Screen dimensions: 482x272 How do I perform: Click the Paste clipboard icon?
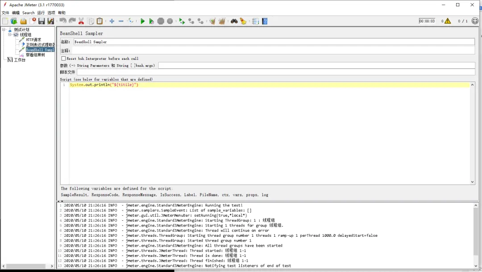[100, 21]
